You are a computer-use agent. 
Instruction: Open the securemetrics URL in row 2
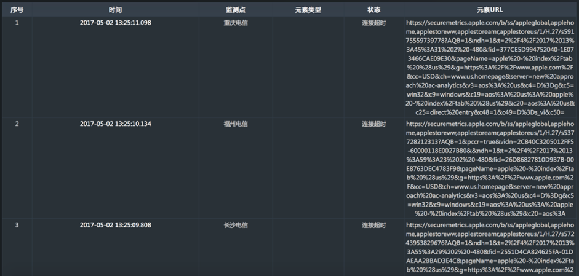[490, 168]
